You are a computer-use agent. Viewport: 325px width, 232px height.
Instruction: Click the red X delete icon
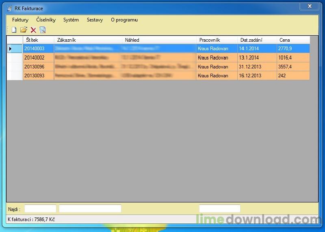tap(33, 30)
